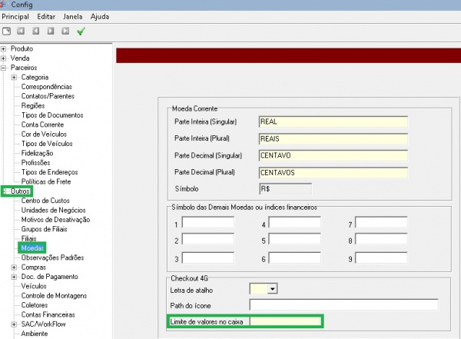This screenshot has width=461, height=339.
Task: Click the new window toolbar icon
Action: tap(7, 31)
